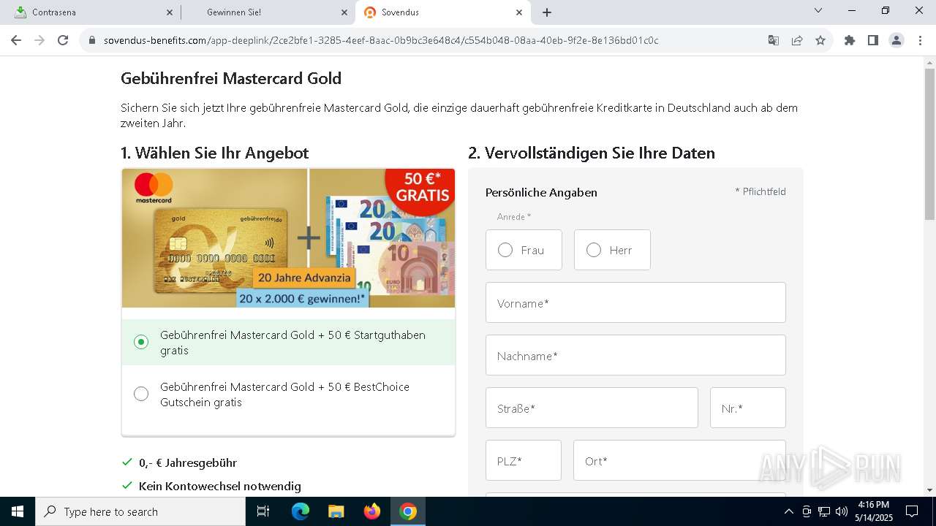
Task: Close the Gewinnen Sie! tab
Action: pyautogui.click(x=344, y=12)
